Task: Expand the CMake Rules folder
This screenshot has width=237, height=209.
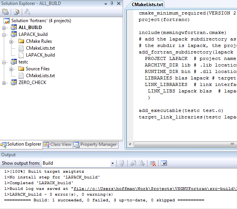Action: (x=11, y=42)
